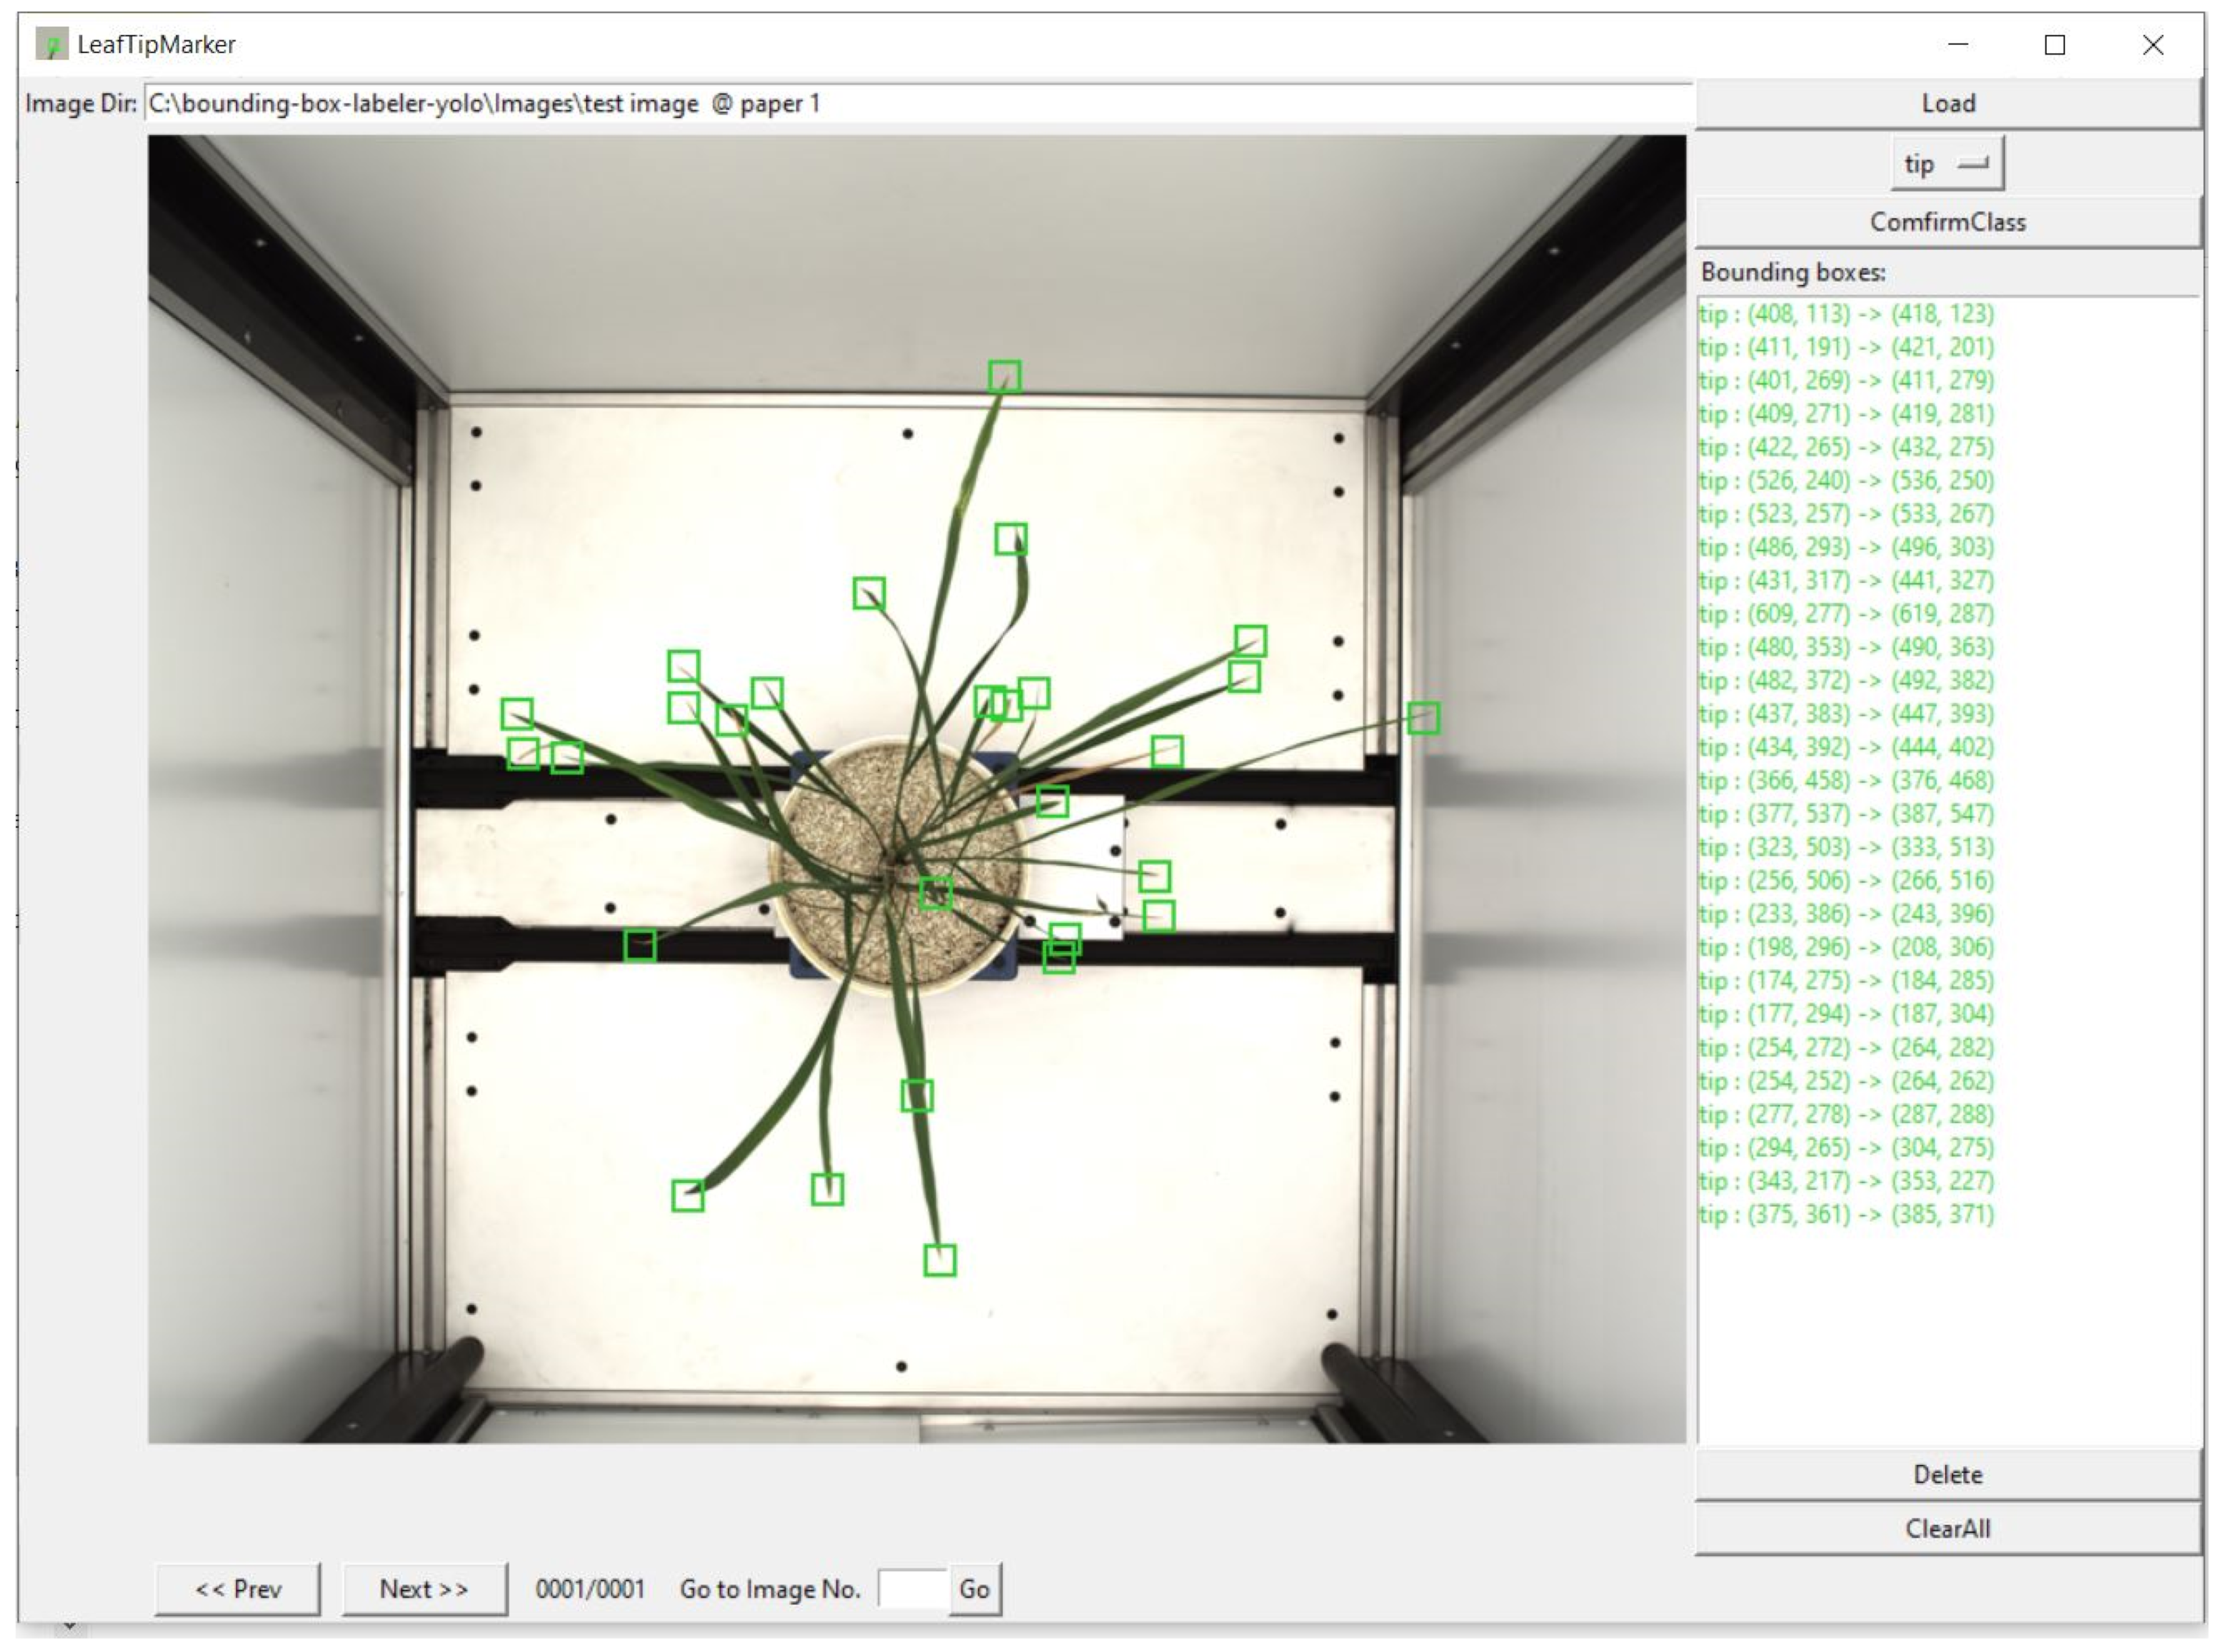Click the rightmost green tip box on the image
Screen dimensions: 2220x1652
click(x=1422, y=718)
